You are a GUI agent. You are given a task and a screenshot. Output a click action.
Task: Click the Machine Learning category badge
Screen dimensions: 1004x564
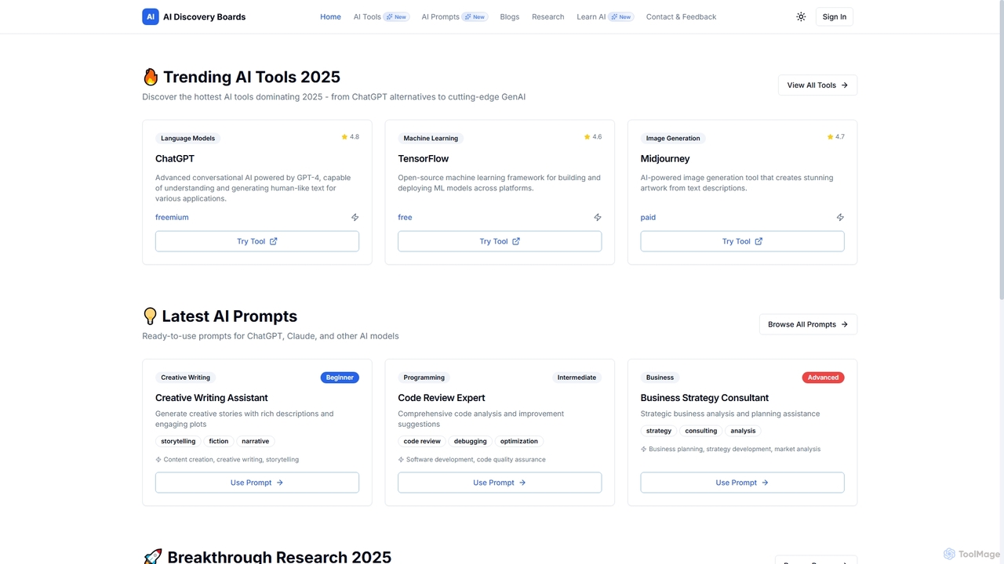(x=431, y=139)
